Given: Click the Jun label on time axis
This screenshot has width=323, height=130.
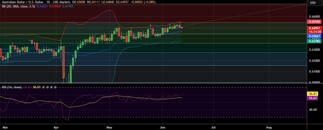Looking at the screenshot, I should tap(162, 127).
